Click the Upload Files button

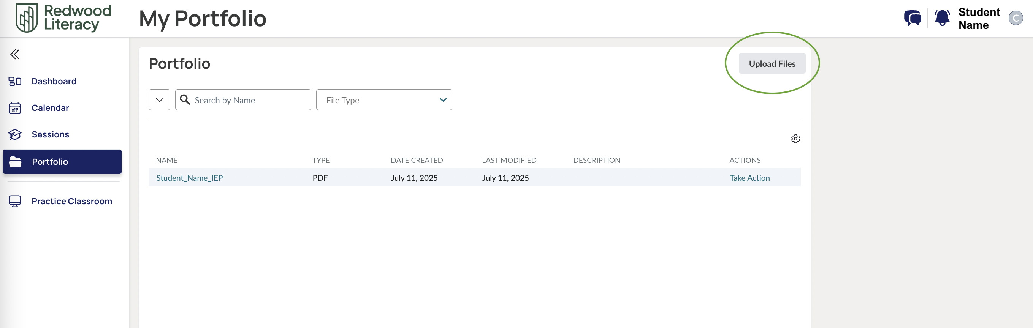click(772, 63)
